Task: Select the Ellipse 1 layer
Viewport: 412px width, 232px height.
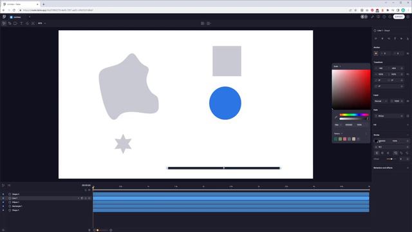Action: [15, 202]
